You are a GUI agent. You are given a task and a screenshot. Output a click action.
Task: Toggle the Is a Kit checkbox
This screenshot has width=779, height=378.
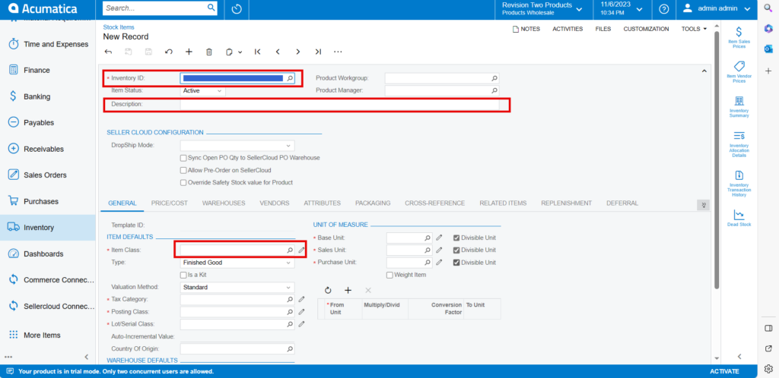coord(183,275)
